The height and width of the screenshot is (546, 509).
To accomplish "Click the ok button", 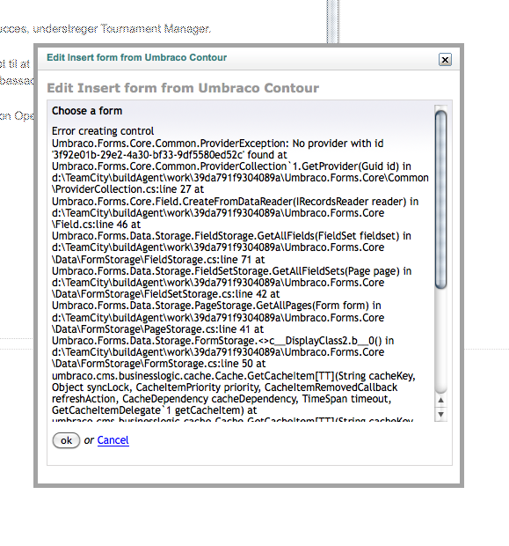I will tap(66, 440).
